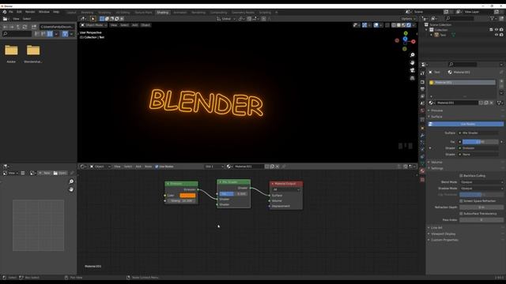Click the Refraction Depth field
This screenshot has width=506, height=284.
coord(481,207)
